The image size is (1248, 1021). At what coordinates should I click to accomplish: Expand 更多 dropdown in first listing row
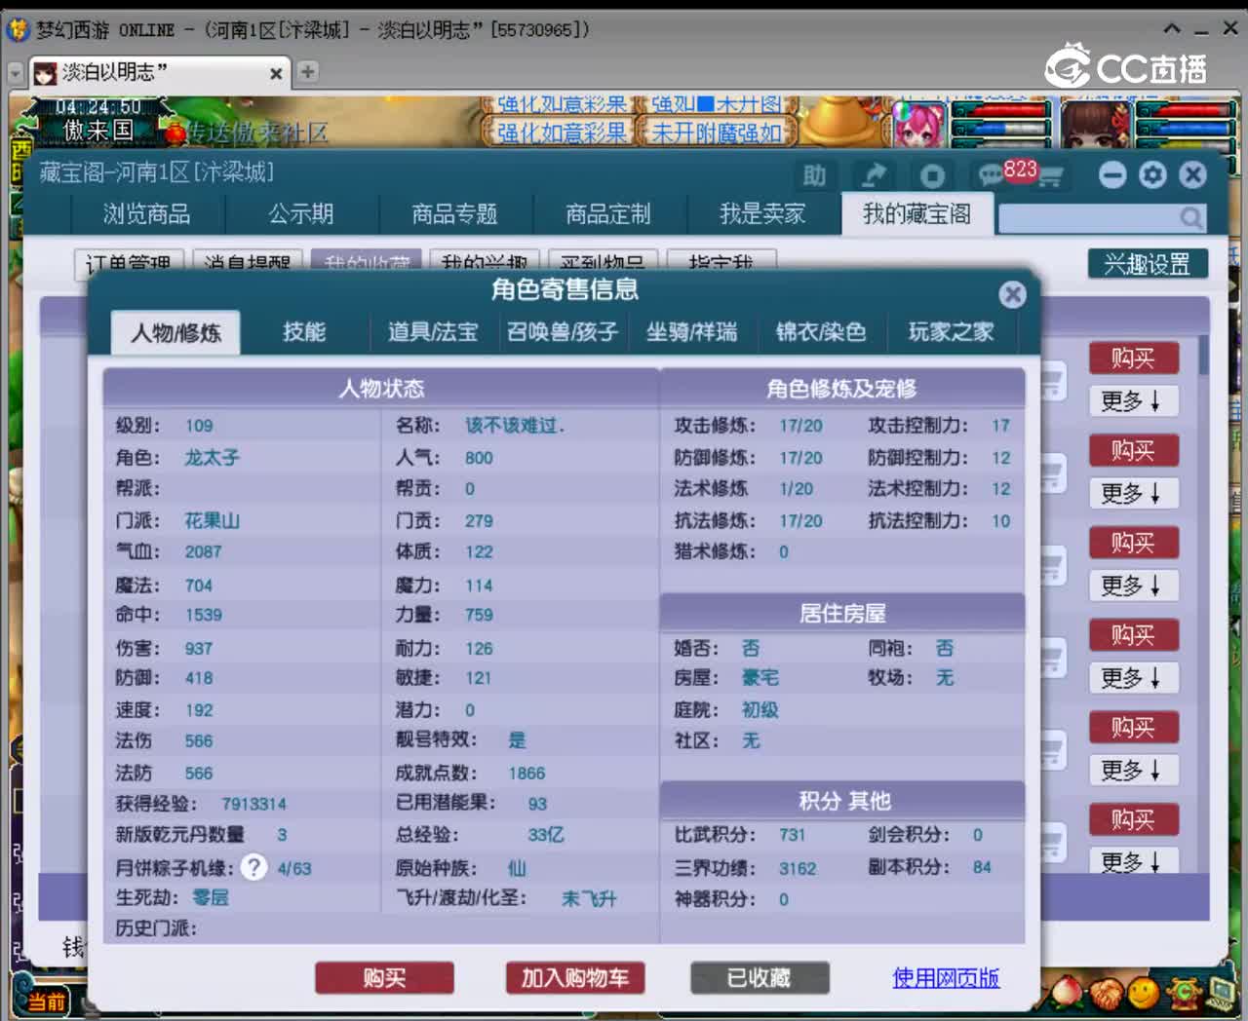pyautogui.click(x=1133, y=401)
